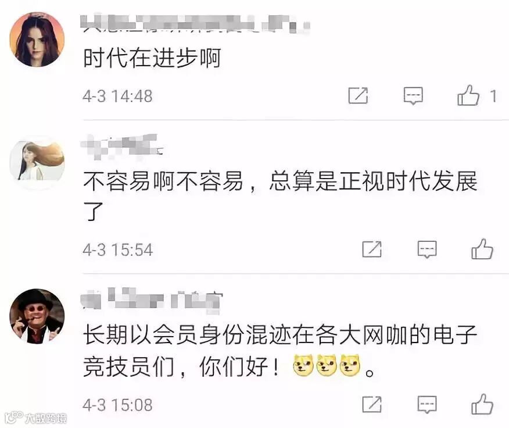Select the 时代在进步啊 comment text
Screen dimensions: 509x428
click(152, 58)
